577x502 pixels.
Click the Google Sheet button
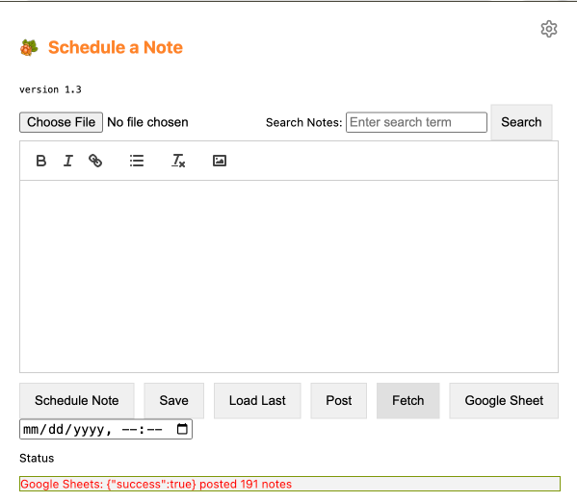pyautogui.click(x=504, y=401)
